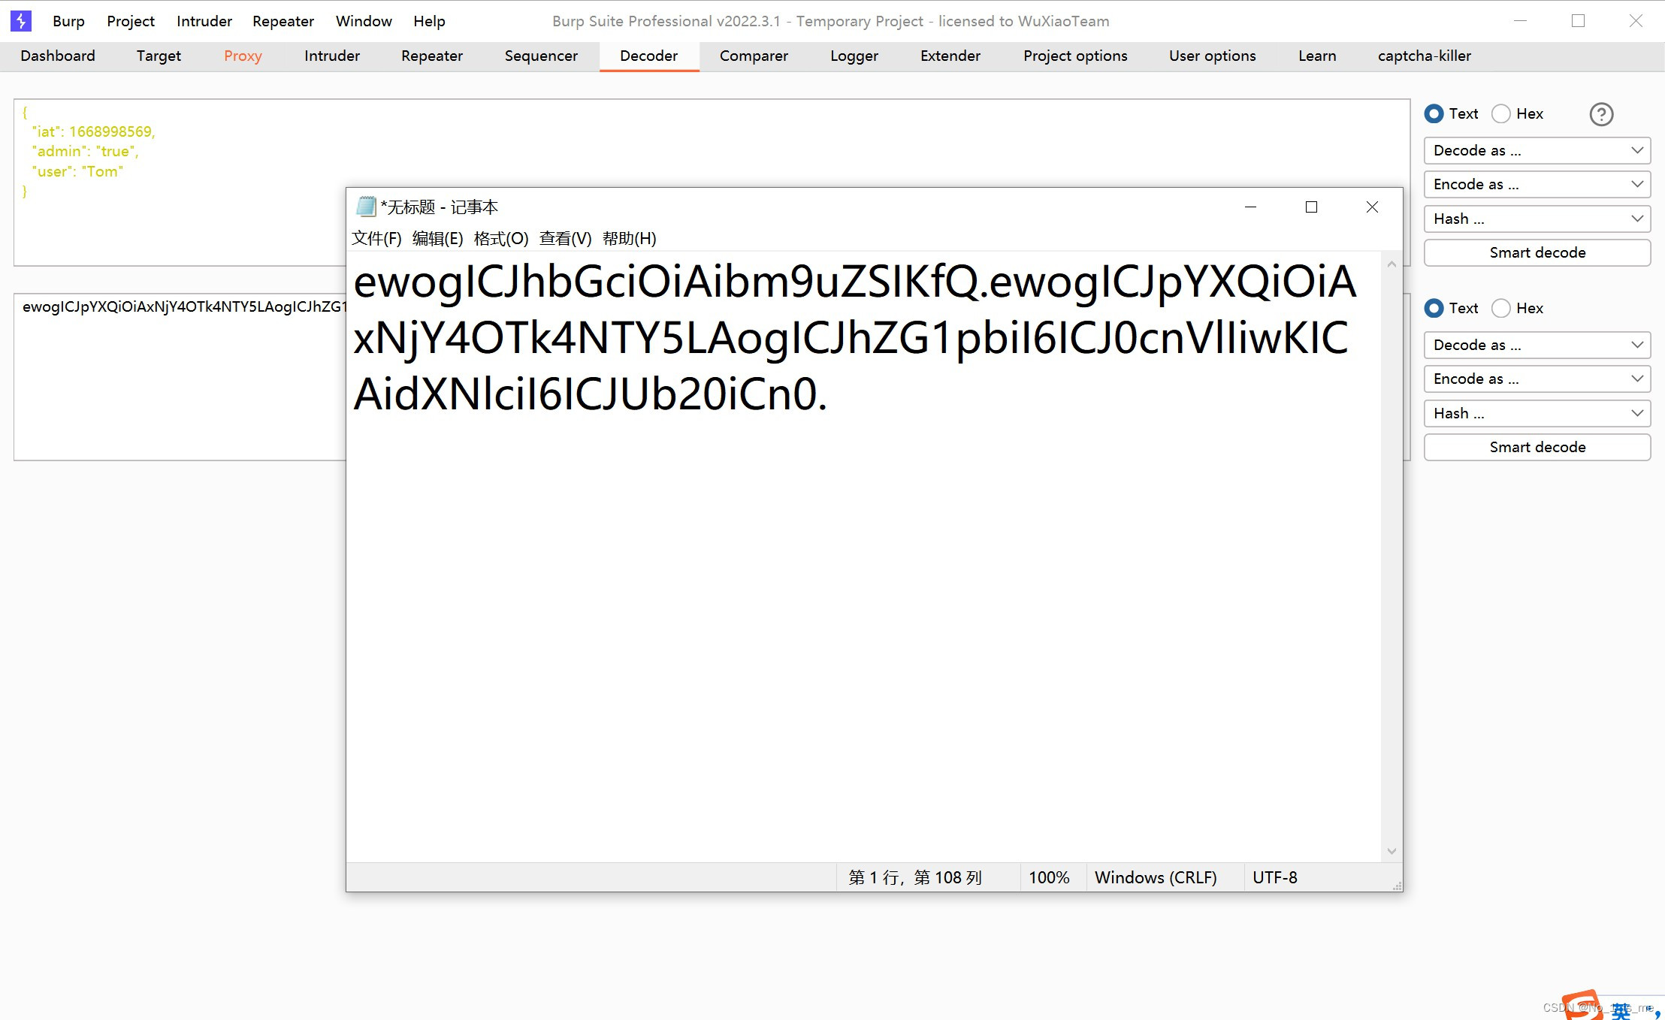
Task: Select Hex radio for the first decoder panel
Action: [x=1501, y=114]
